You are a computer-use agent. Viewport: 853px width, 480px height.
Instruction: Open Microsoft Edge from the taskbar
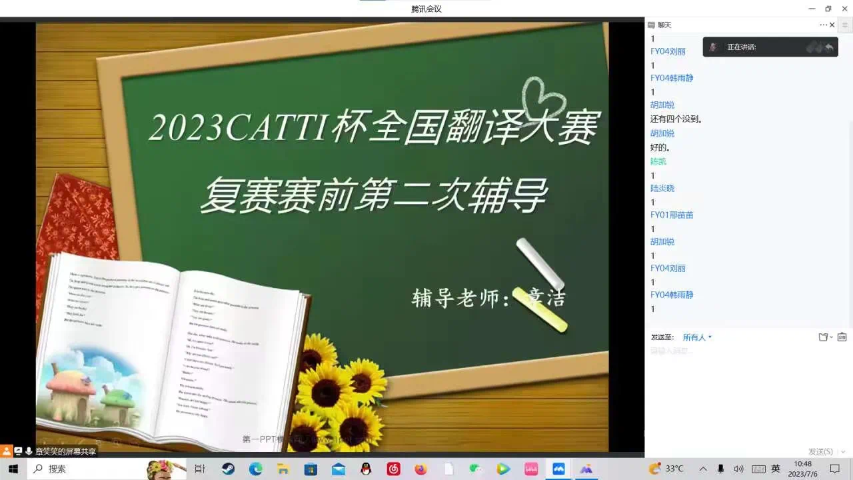[x=255, y=469]
